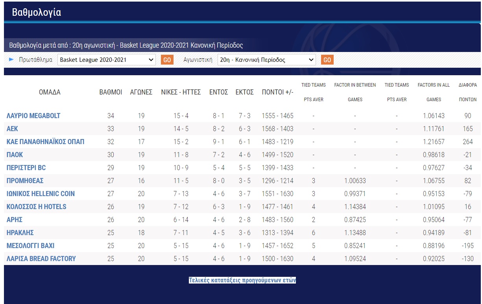
Task: Click the 1.09524 factor value
Action: (355, 259)
